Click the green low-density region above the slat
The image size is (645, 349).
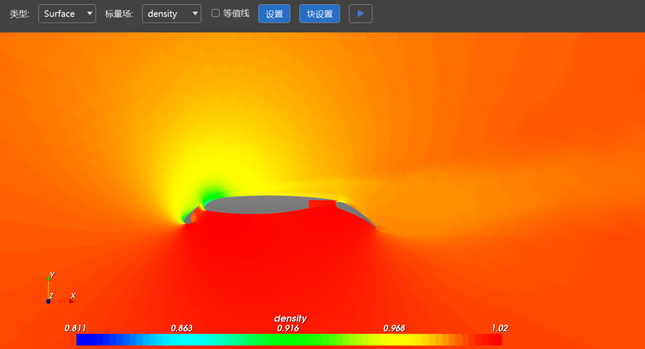tap(212, 192)
